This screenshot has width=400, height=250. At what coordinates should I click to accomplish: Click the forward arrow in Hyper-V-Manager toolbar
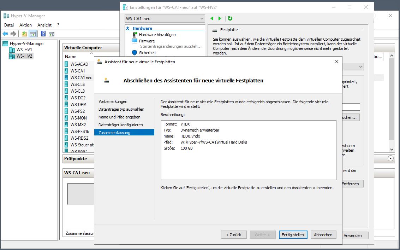(13, 34)
